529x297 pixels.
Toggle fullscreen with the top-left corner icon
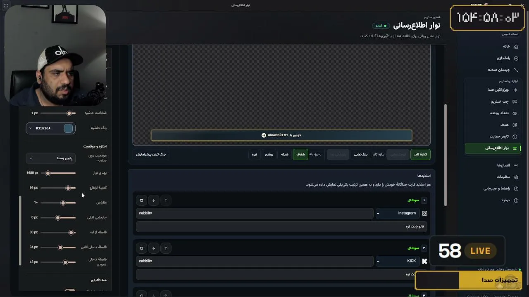[x=6, y=5]
